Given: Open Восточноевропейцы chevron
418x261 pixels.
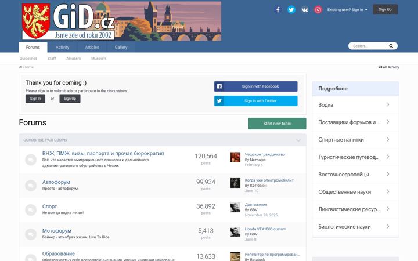Looking at the screenshot, I should [388, 174].
